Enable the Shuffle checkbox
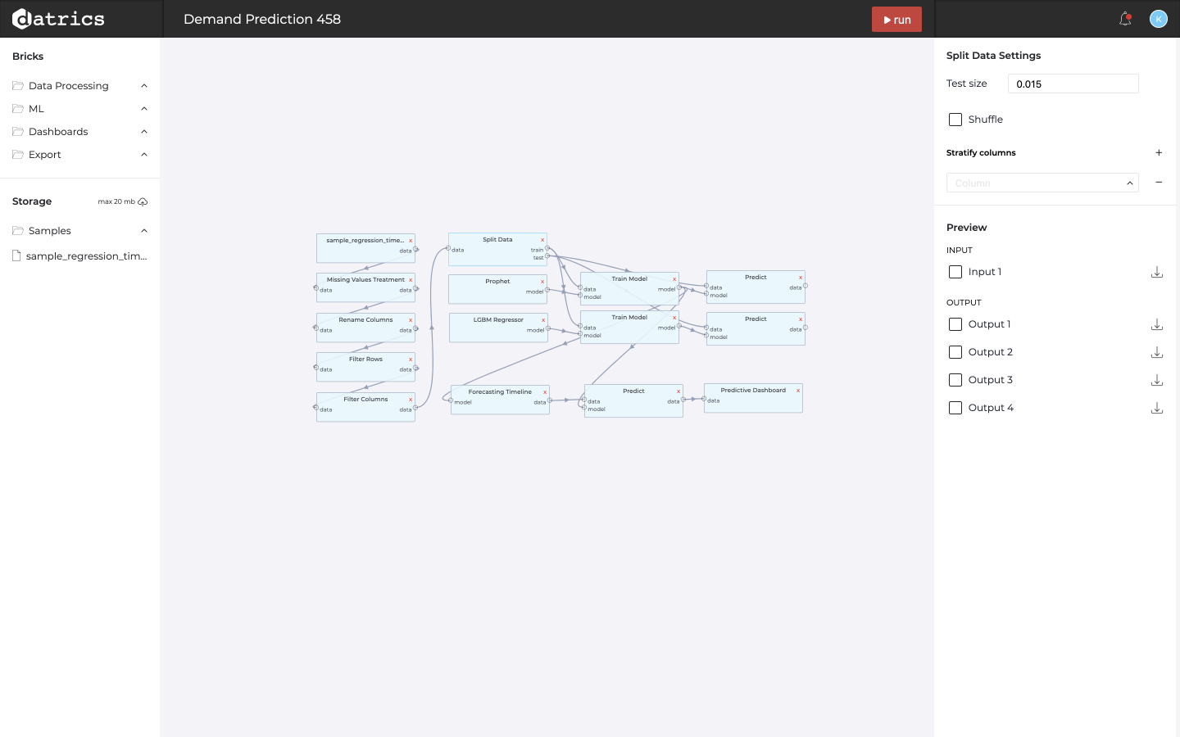This screenshot has height=737, width=1180. pyautogui.click(x=955, y=120)
